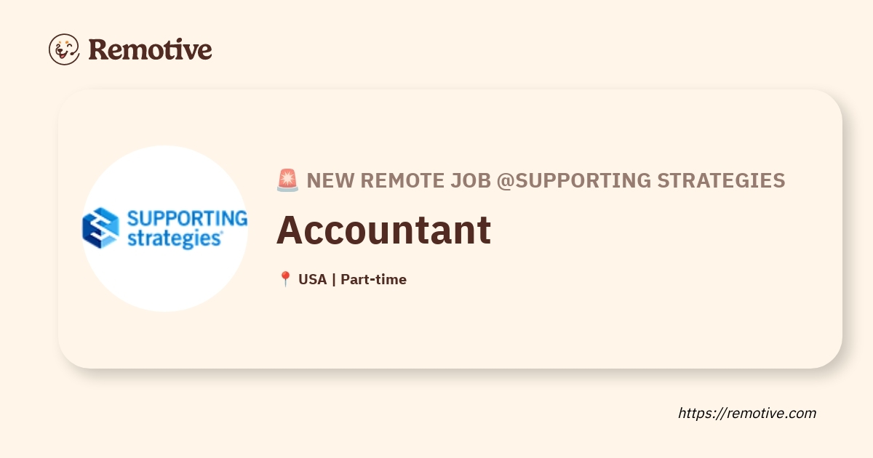Click the blue SUPPORTING word in logo
Screen dimensions: 873x458
coord(187,218)
